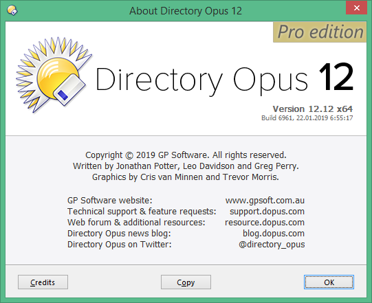This screenshot has width=372, height=303.
Task: Visit the resource.dopus.com forum link
Action: (265, 223)
